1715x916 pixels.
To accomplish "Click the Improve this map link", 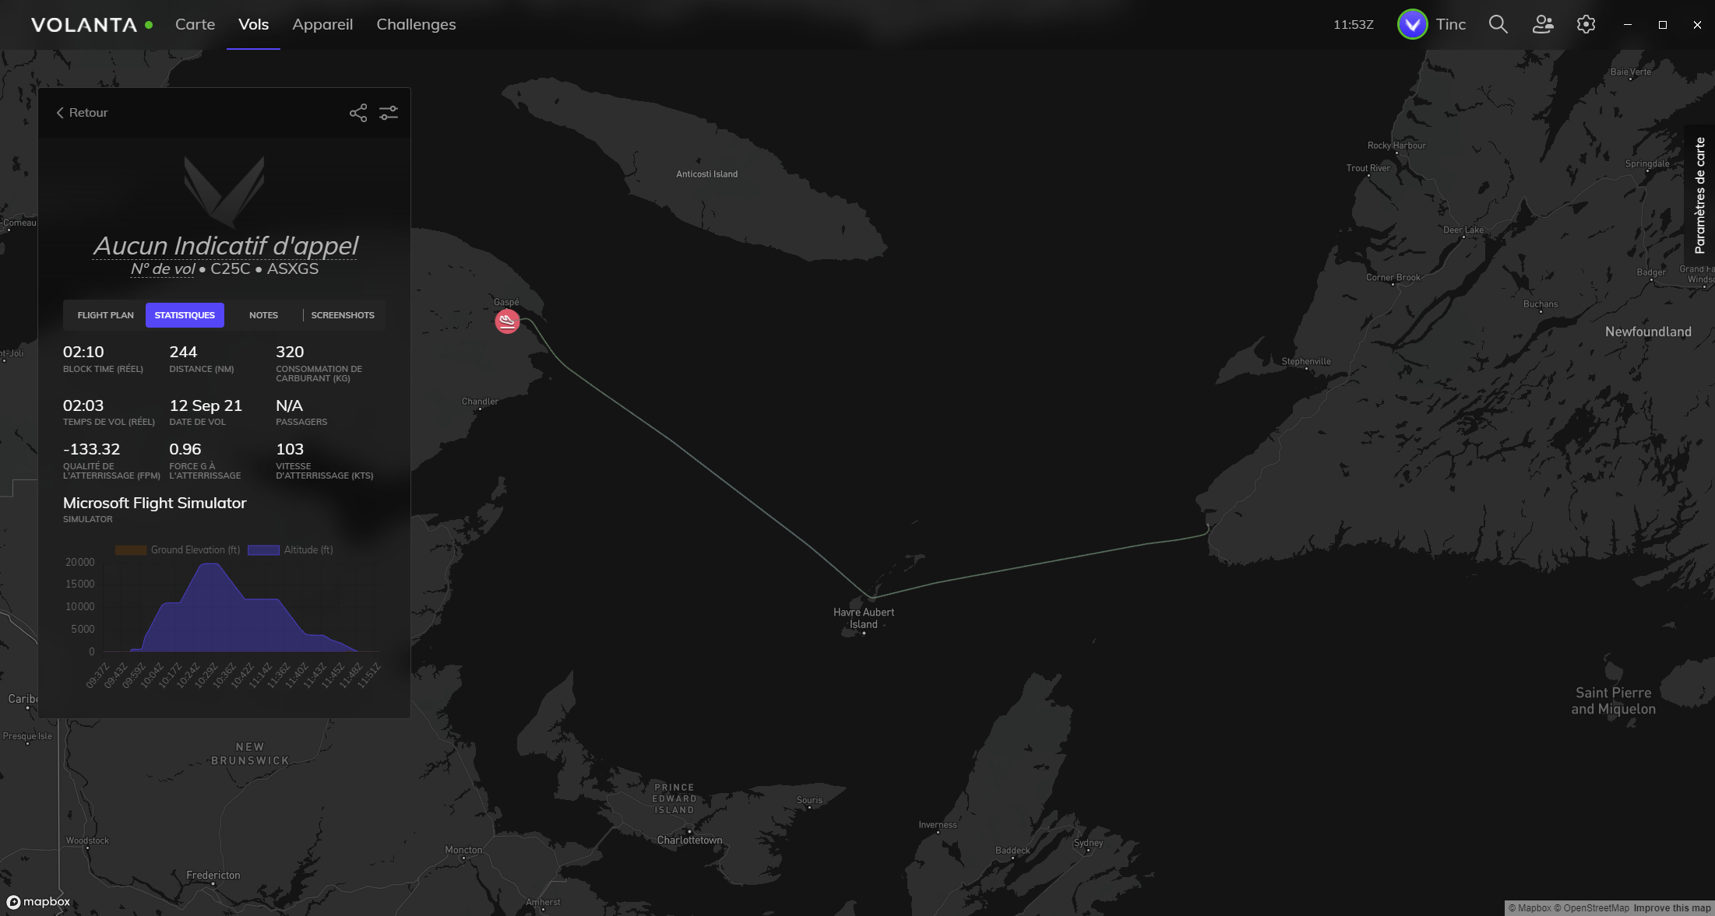I will (x=1671, y=908).
